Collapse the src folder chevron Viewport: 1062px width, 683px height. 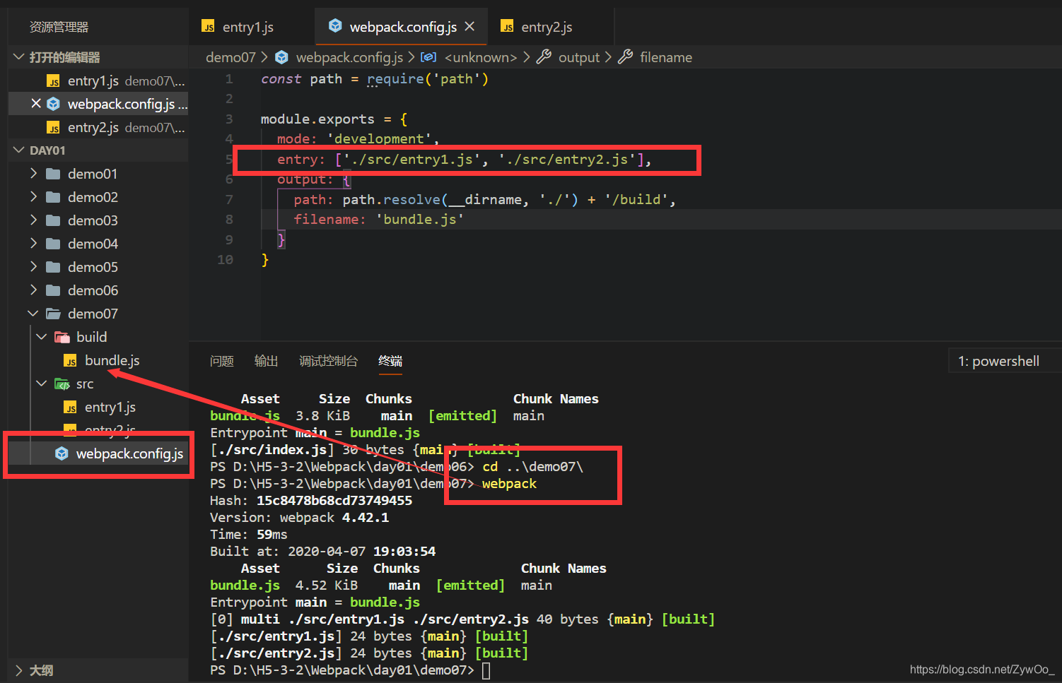tap(42, 384)
